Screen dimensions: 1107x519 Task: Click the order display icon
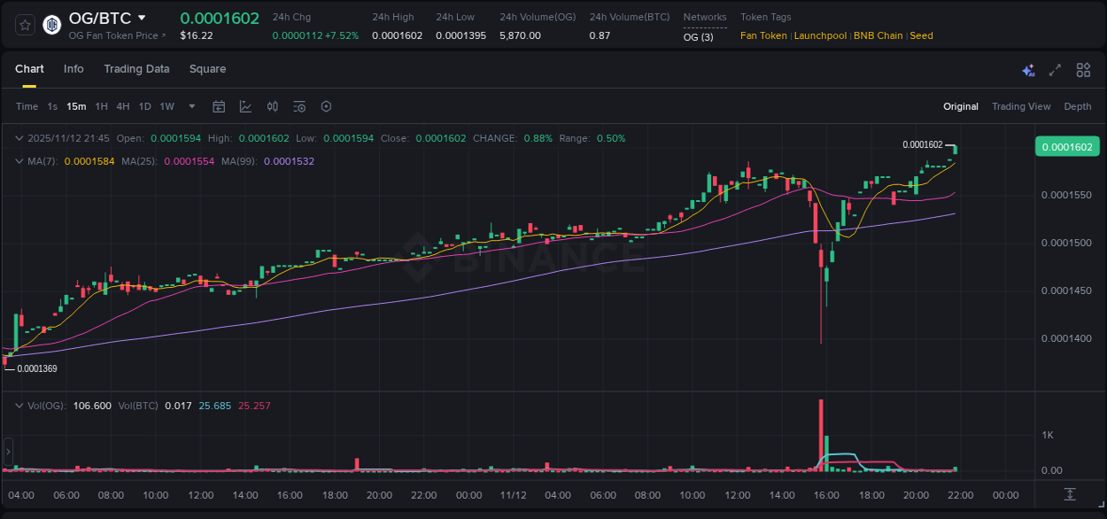pos(299,105)
